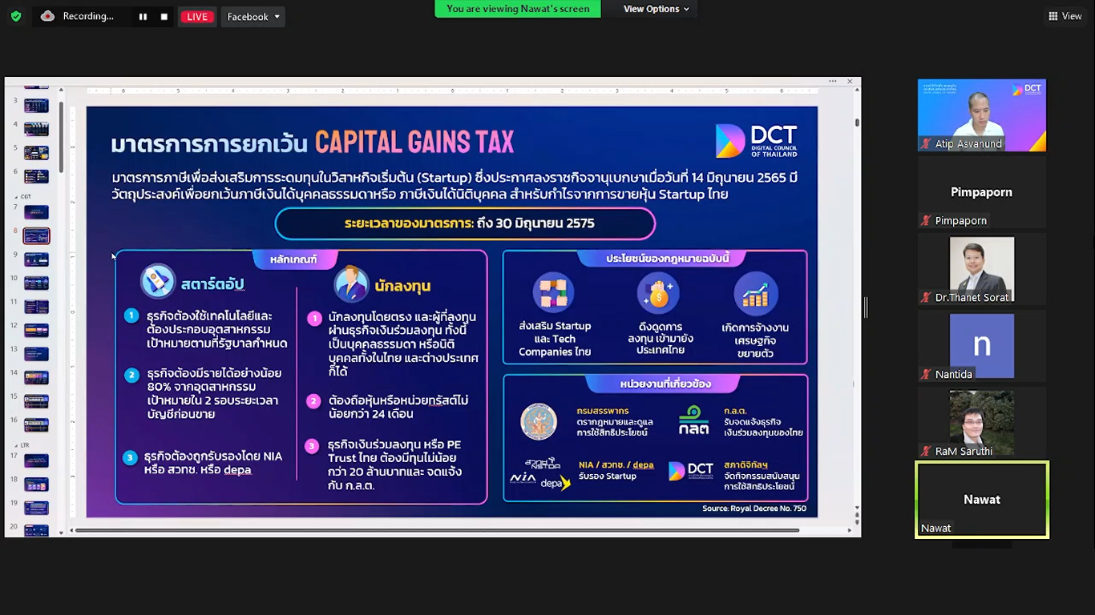Click the startup rocket icon on slide
1095x615 pixels.
(158, 281)
